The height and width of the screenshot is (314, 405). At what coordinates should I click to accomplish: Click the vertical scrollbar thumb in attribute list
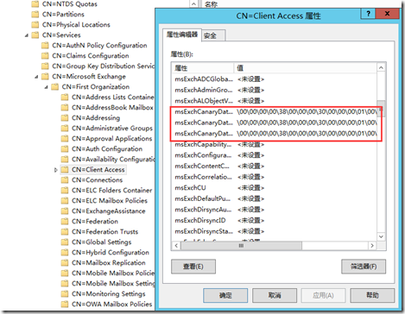[x=381, y=109]
